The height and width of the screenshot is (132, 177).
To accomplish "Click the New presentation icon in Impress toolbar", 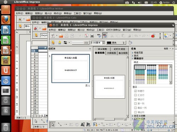I will pos(53,36).
